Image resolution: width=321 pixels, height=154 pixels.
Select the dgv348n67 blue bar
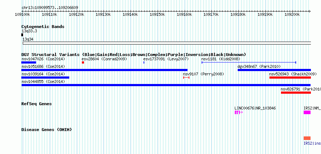[x=274, y=70]
